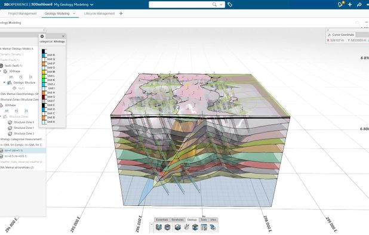
Task: Click the Unit G dark red swatch
Action: 44,97
